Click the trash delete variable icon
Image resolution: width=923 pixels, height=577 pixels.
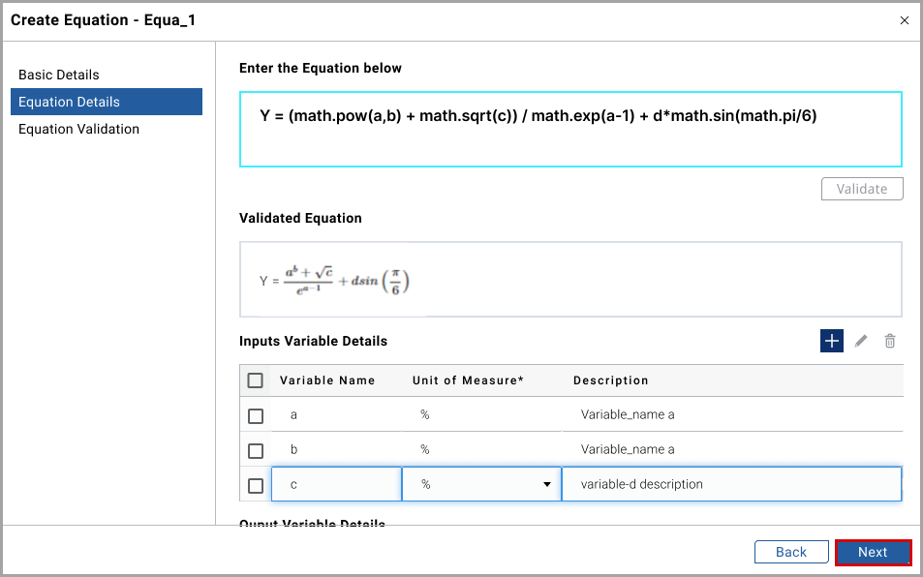pyautogui.click(x=890, y=341)
